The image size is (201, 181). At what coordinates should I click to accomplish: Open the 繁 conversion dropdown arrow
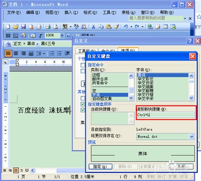pyautogui.click(x=71, y=27)
